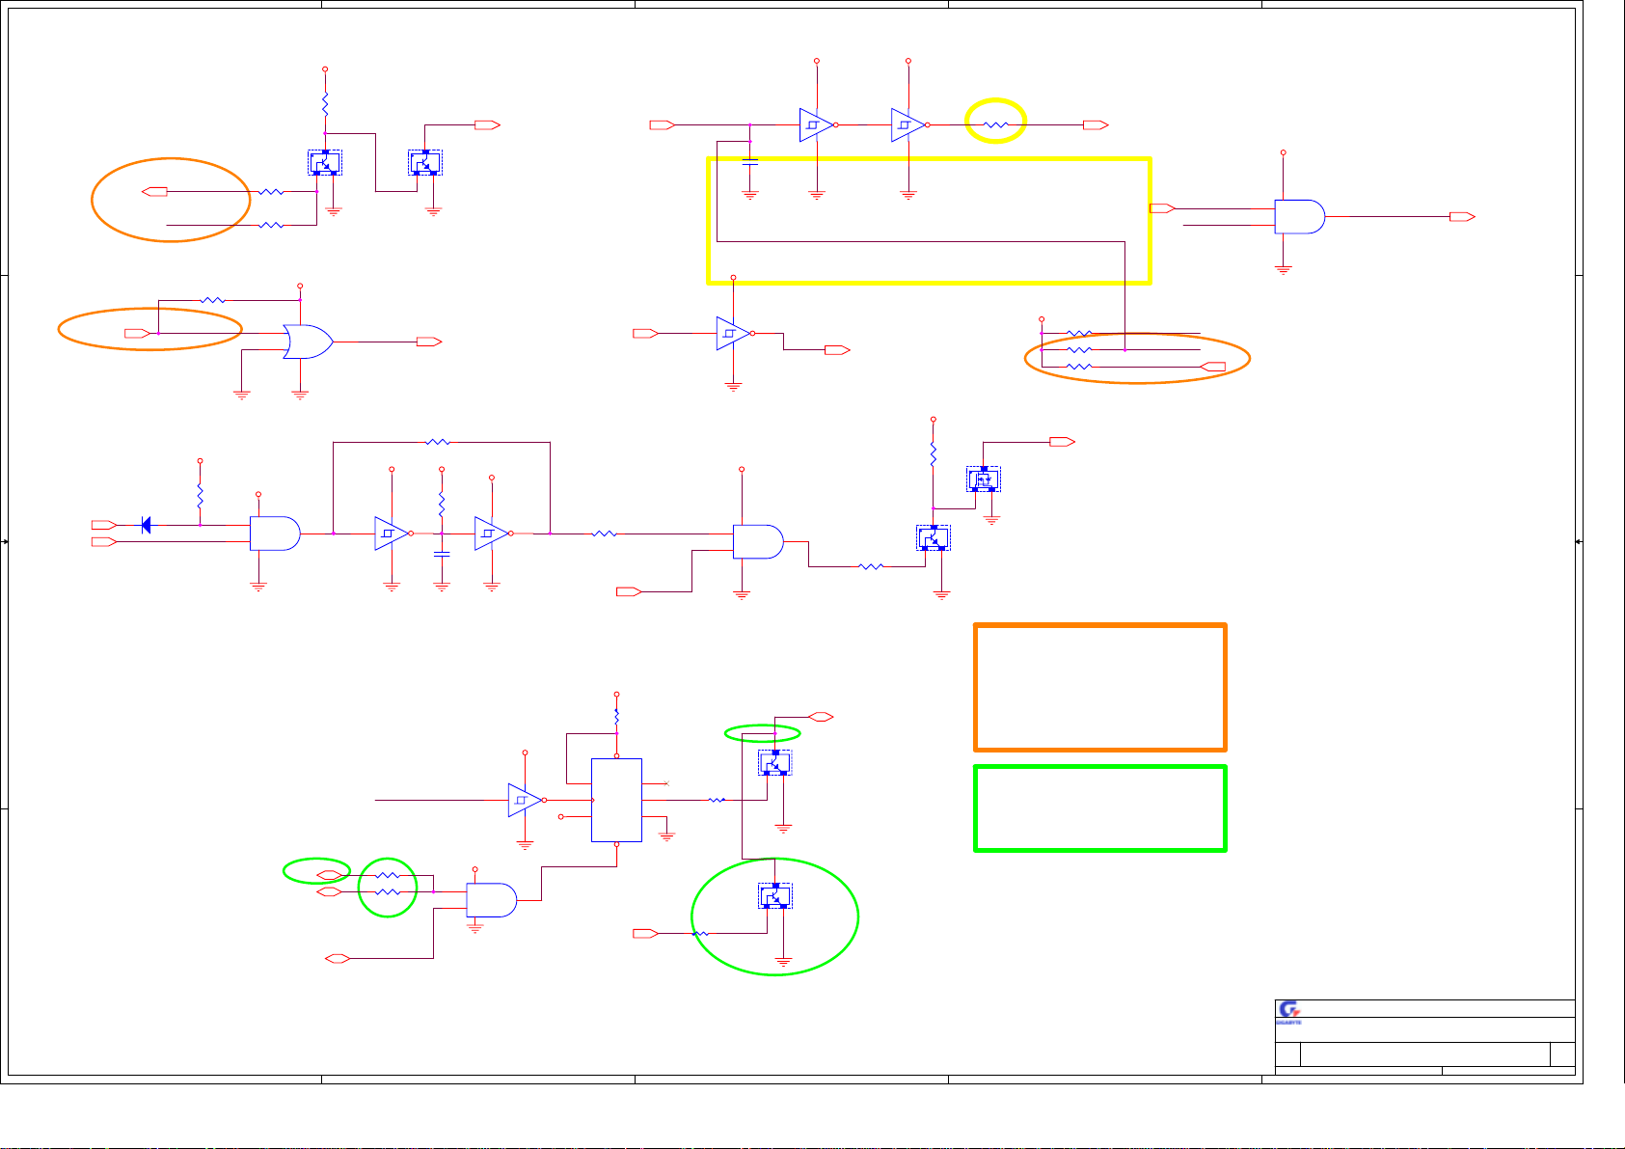Select the port inside the small green ellipse at left
1625x1149 pixels.
(331, 875)
